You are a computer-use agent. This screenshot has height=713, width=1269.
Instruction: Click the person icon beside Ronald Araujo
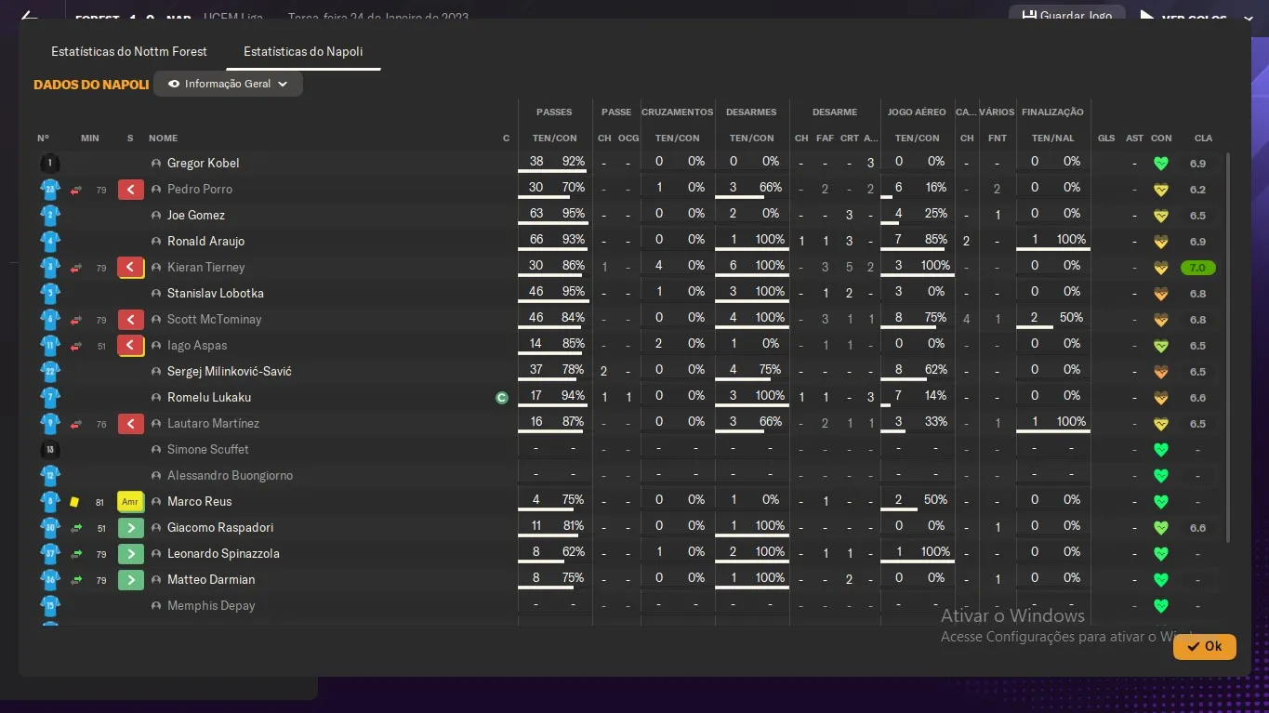[x=156, y=242]
